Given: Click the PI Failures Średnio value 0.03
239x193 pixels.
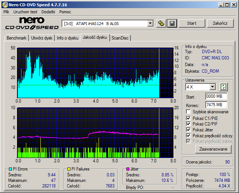Looking at the screenshot, I should point(110,175).
